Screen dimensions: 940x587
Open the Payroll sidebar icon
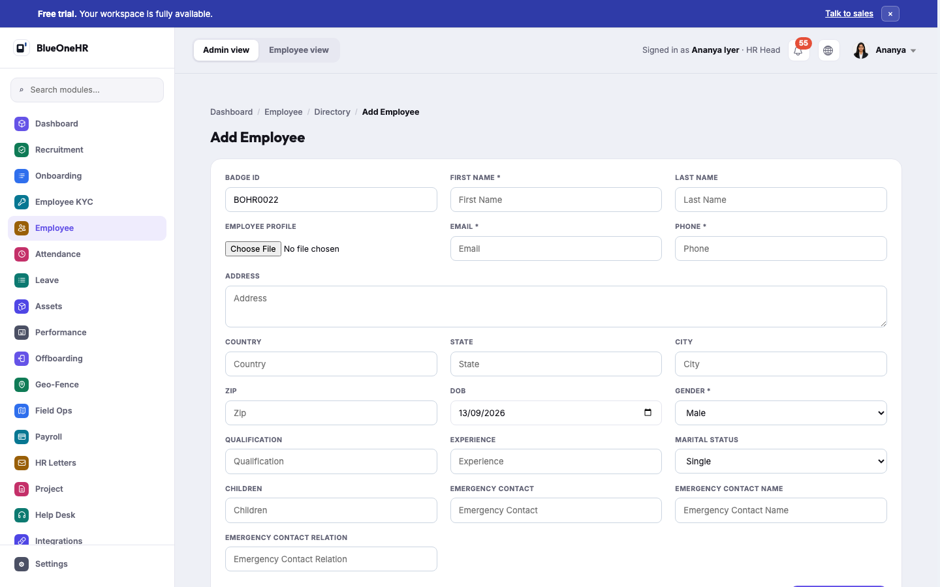click(x=22, y=437)
